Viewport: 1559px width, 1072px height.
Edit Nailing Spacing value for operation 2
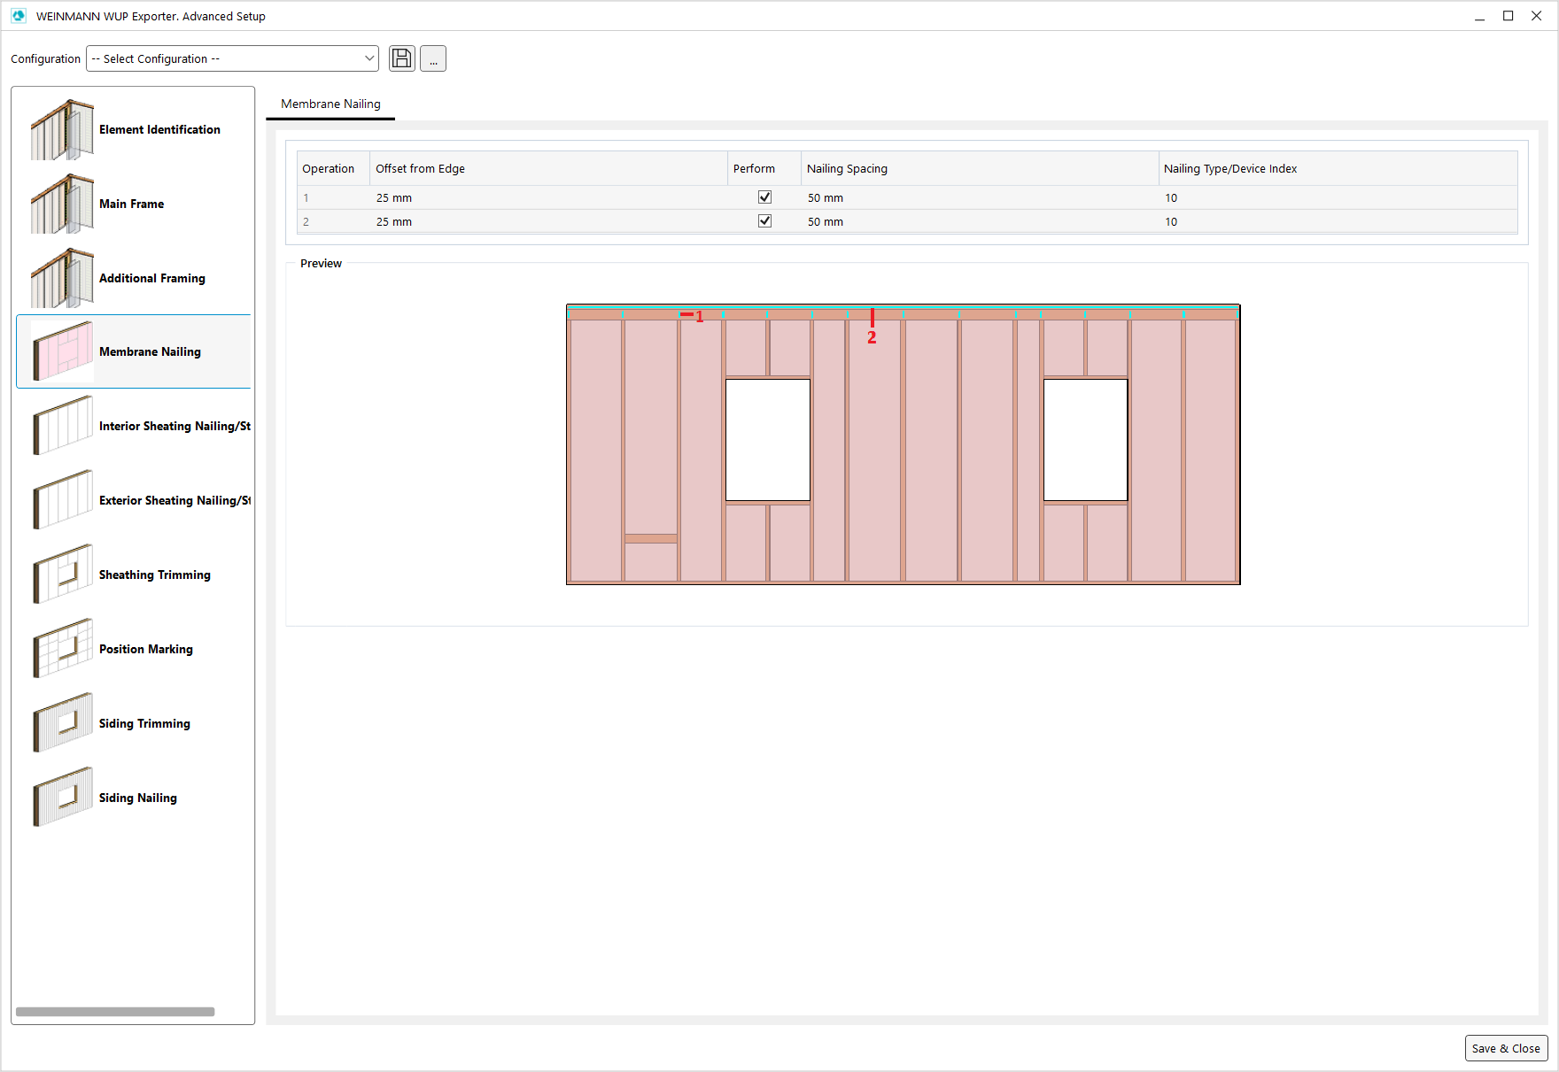pos(978,221)
